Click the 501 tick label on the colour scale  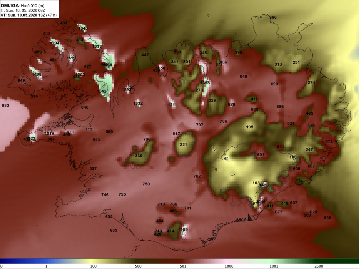coord(183,266)
